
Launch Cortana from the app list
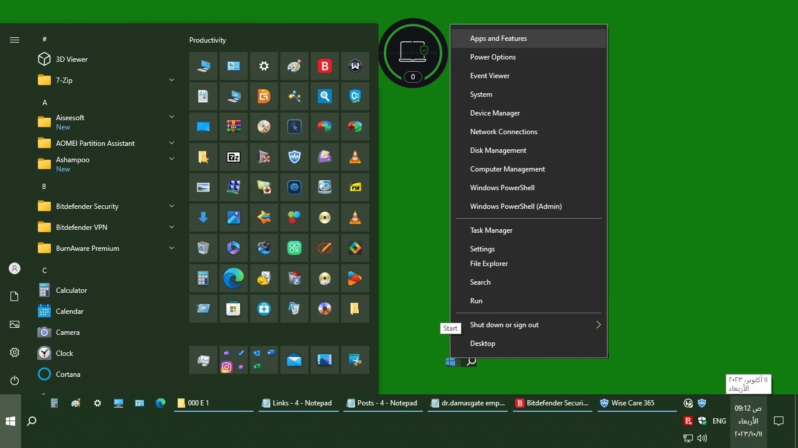coord(107,374)
